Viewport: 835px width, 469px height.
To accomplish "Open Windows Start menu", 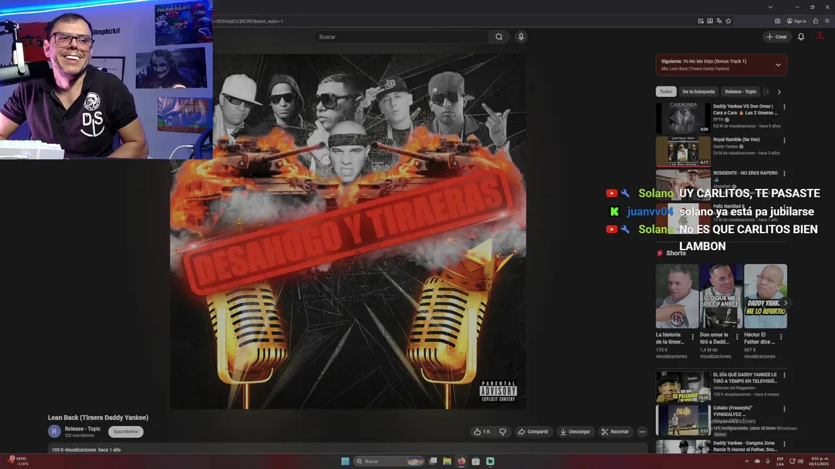I will (345, 461).
